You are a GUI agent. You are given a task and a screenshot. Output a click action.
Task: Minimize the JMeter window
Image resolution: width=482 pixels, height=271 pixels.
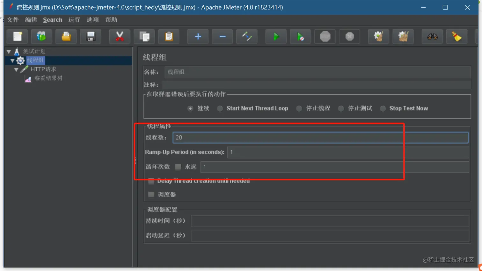(x=423, y=7)
